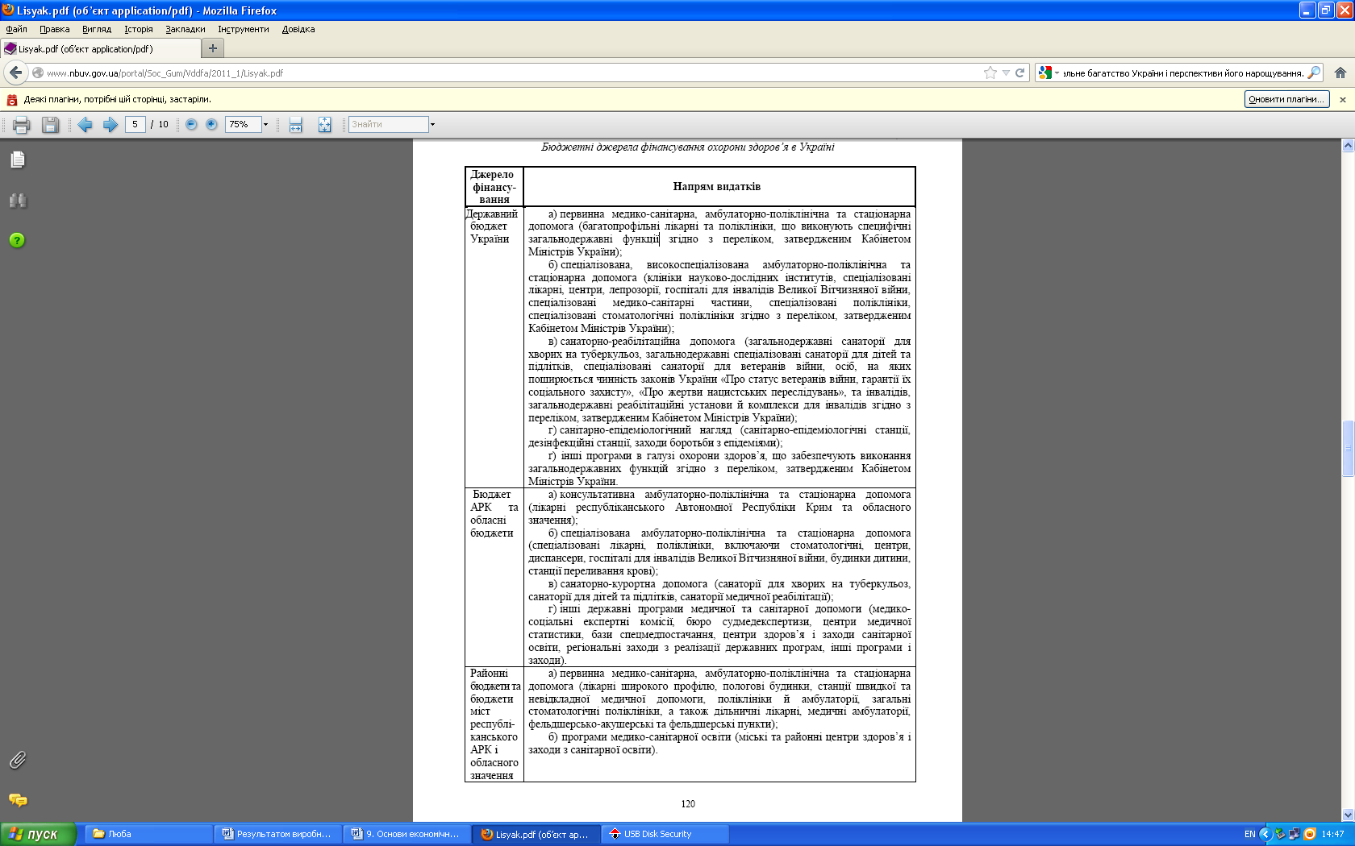The height and width of the screenshot is (846, 1355).
Task: Click the page number 120 text
Action: coord(688,803)
